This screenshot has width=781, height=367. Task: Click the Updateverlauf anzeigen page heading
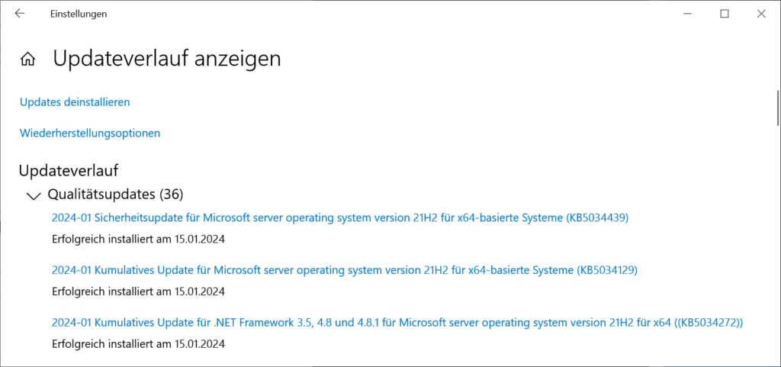coord(167,59)
